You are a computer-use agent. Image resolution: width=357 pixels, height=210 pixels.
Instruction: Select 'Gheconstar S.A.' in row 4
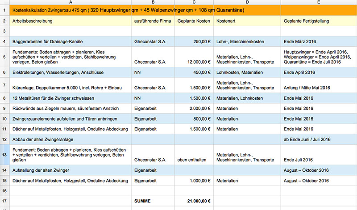tap(153, 41)
